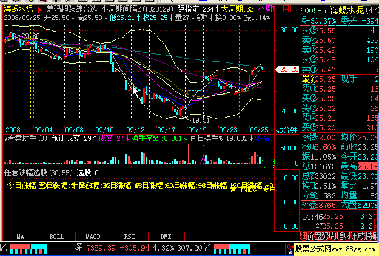This screenshot has width=379, height=256.
Task: Select the buy order row at 25.23
Action: (x=340, y=99)
